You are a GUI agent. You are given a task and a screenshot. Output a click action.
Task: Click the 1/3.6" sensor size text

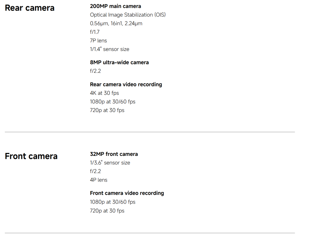pos(110,163)
